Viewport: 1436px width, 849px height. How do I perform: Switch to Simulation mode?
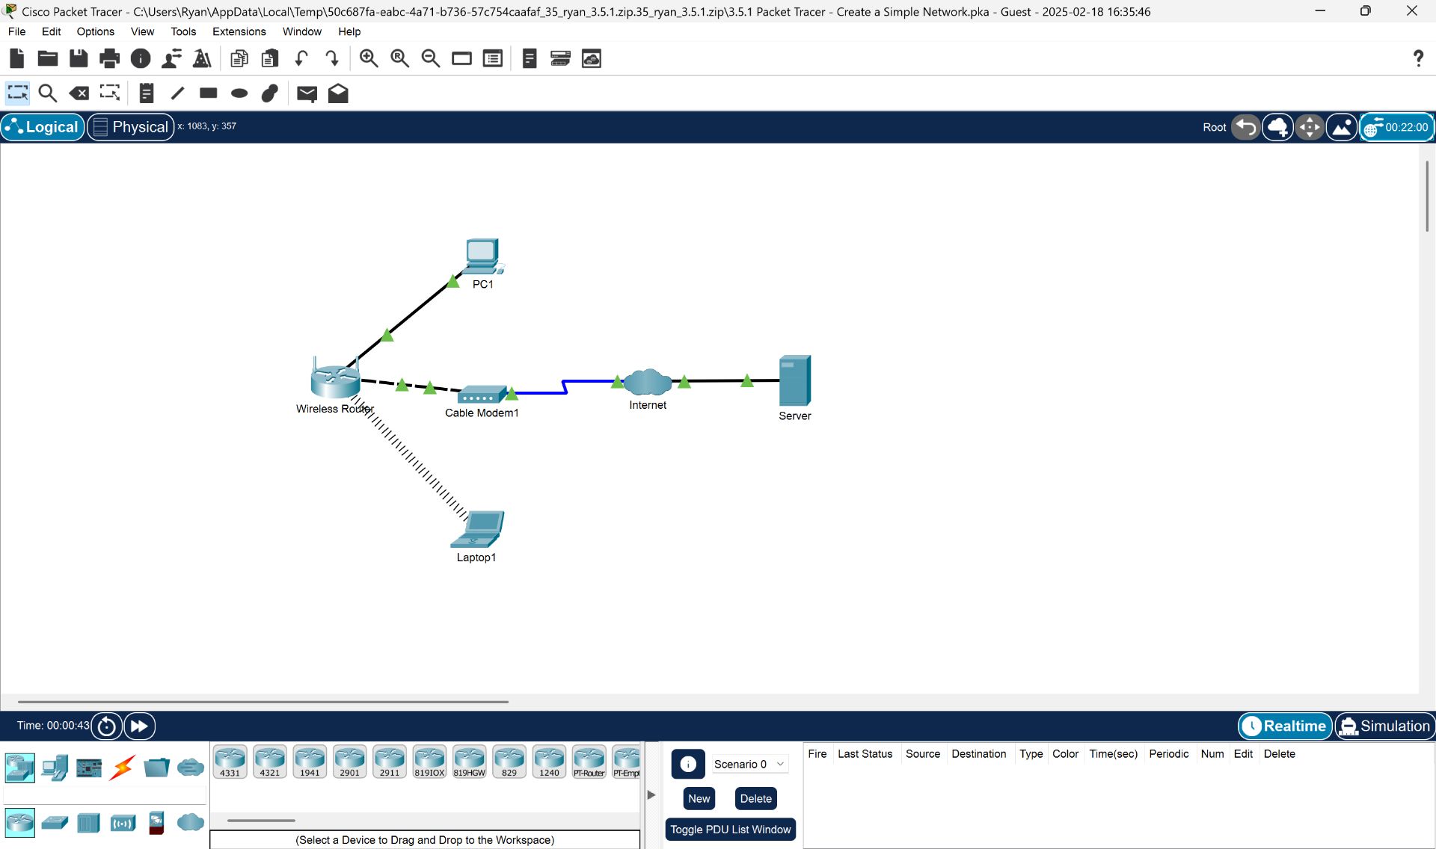[1384, 726]
